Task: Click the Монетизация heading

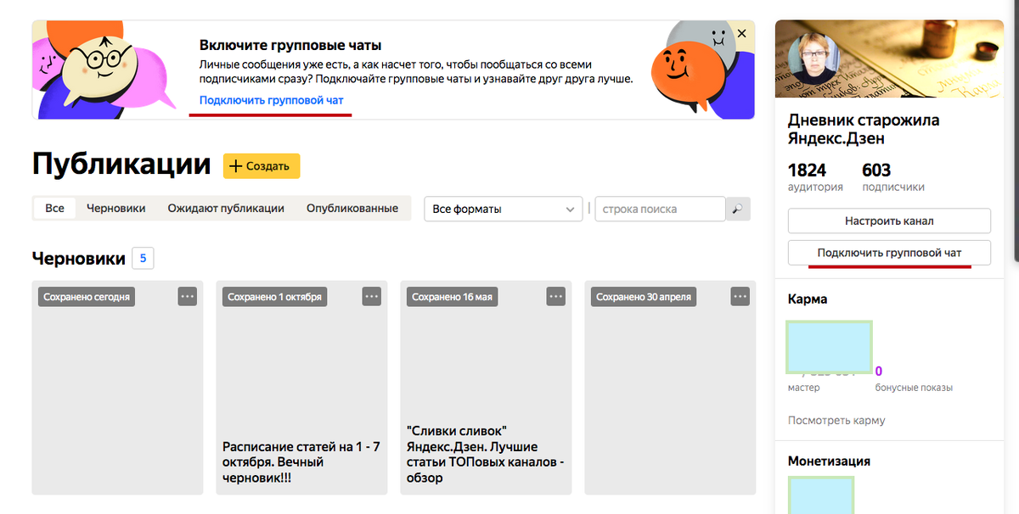Action: tap(829, 461)
